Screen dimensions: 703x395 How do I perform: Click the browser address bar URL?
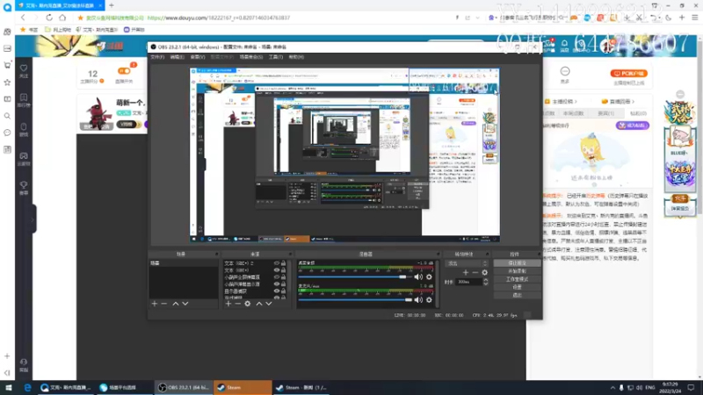pos(219,18)
